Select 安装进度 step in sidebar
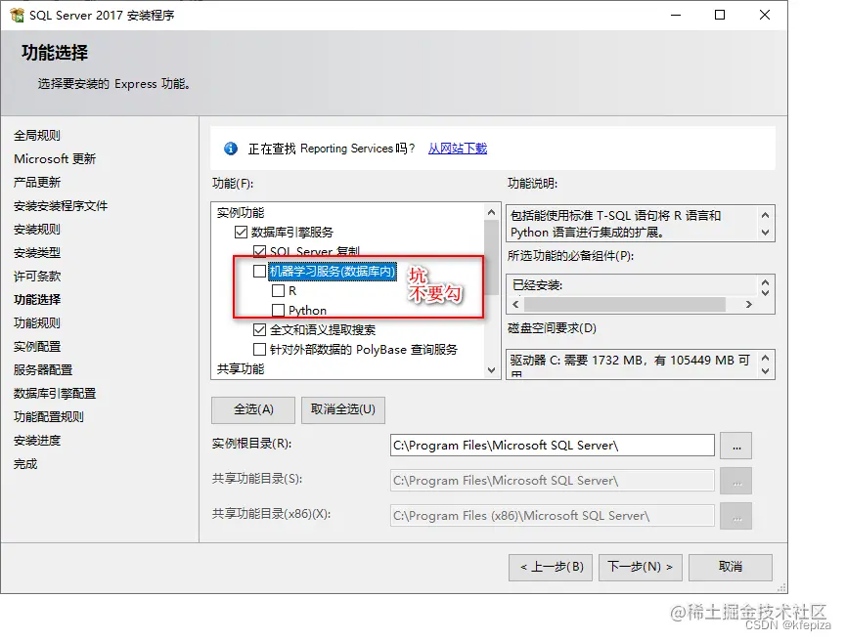The width and height of the screenshot is (846, 641). click(x=37, y=441)
